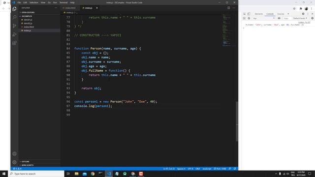The width and height of the screenshot is (315, 177).
Task: Open demo2.js in the explorer
Action: [x=28, y=24]
